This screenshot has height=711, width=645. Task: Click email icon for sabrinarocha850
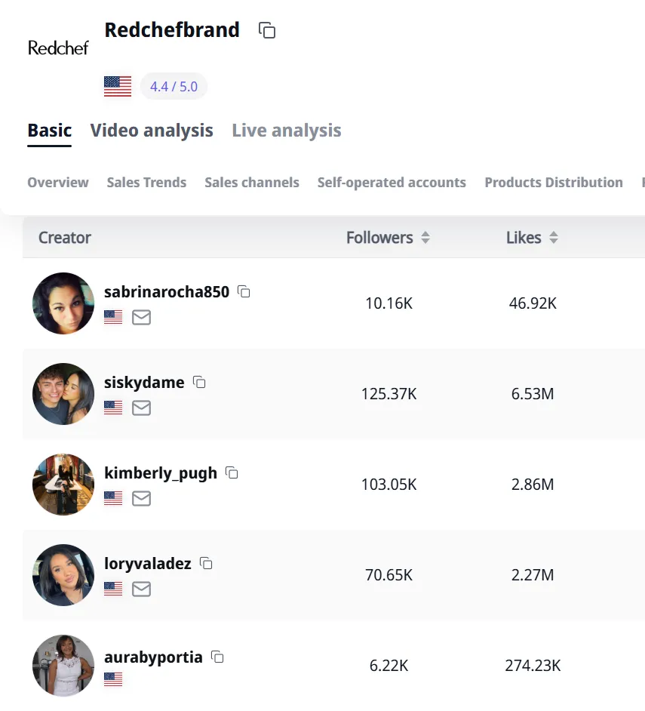coord(141,318)
